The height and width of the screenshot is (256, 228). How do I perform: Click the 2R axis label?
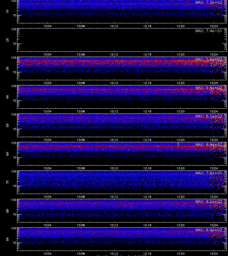coord(7,40)
